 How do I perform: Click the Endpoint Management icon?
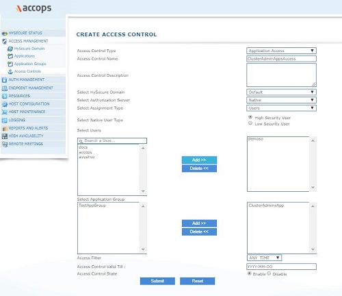[x=5, y=88]
